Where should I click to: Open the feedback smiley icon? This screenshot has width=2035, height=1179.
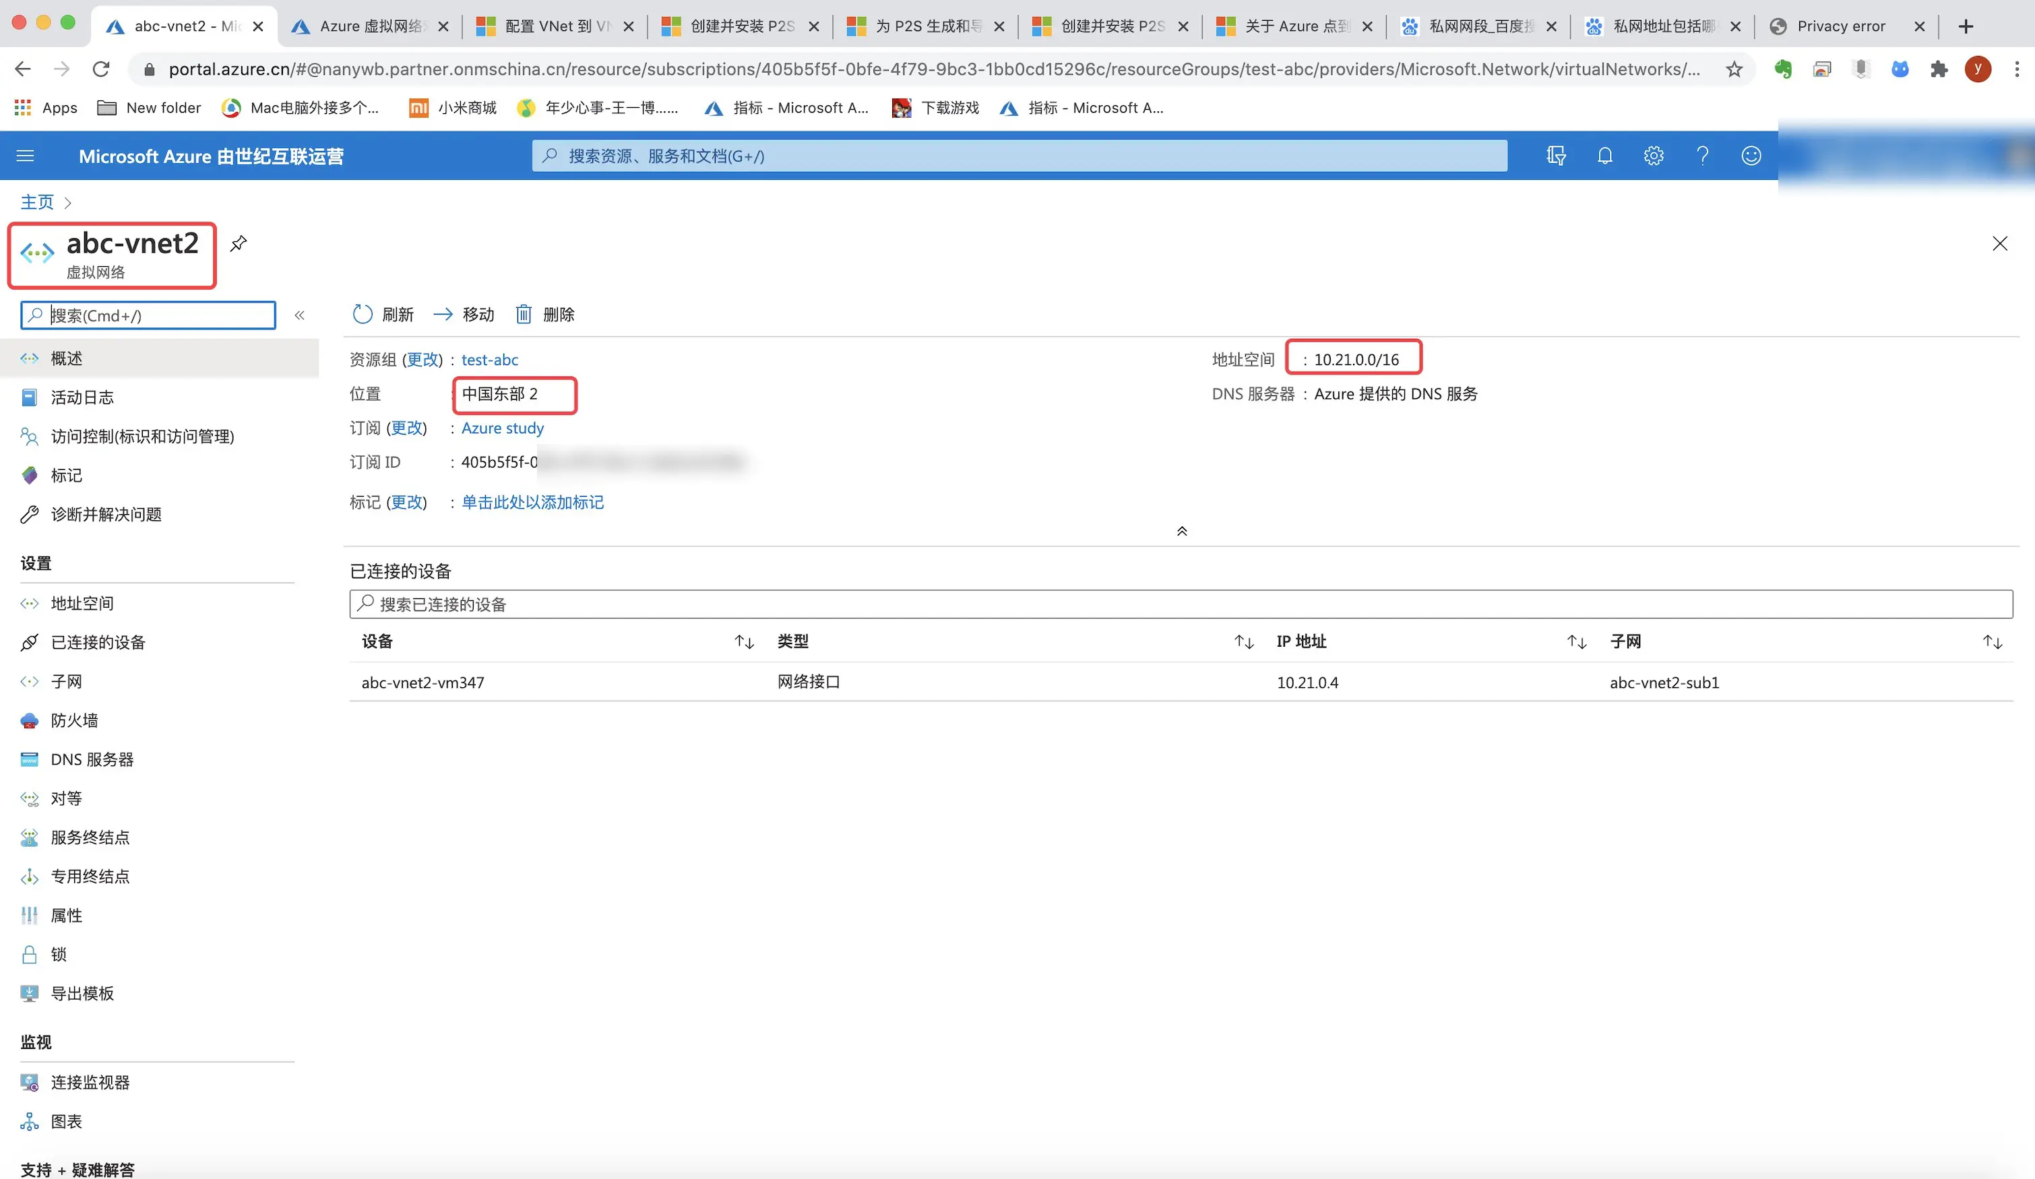1751,156
